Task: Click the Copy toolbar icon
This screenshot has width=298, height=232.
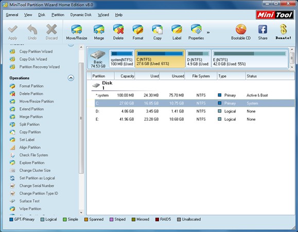Action: [157, 29]
